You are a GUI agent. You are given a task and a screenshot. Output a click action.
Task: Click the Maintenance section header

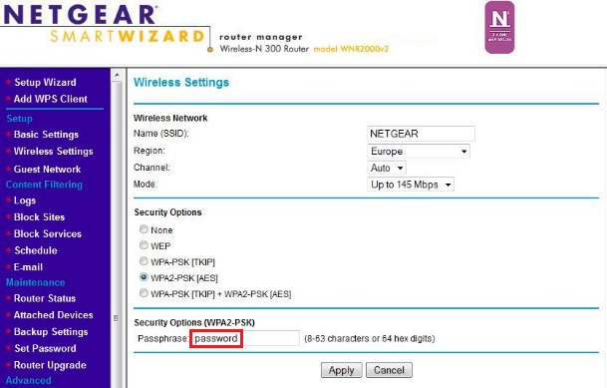[x=35, y=282]
